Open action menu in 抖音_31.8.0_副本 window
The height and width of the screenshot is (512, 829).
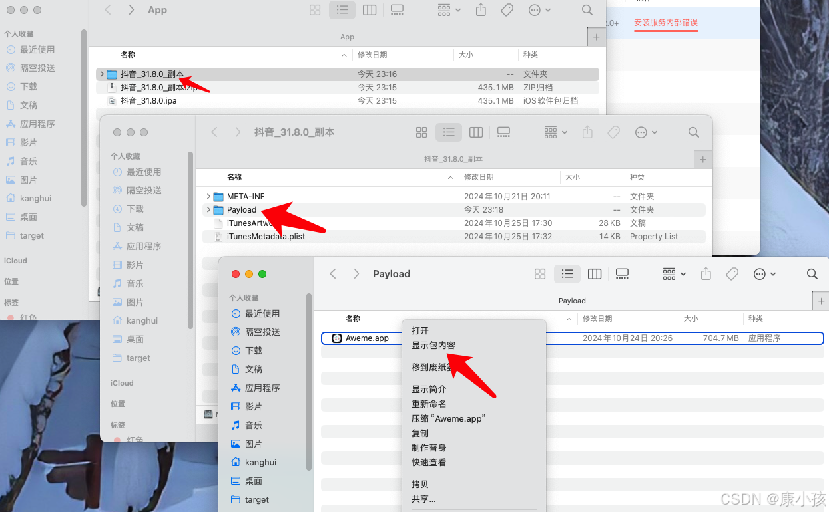pyautogui.click(x=646, y=132)
